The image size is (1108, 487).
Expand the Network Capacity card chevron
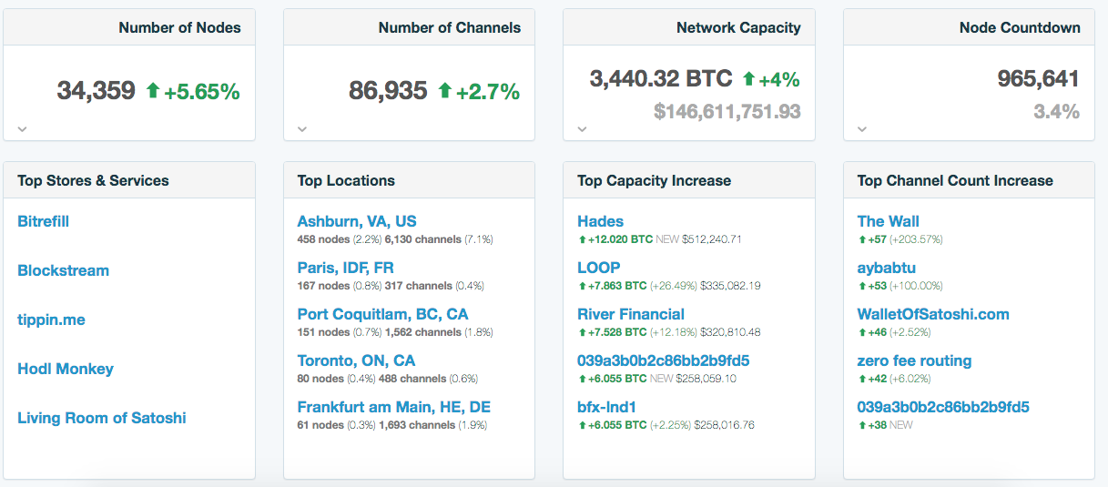[583, 129]
